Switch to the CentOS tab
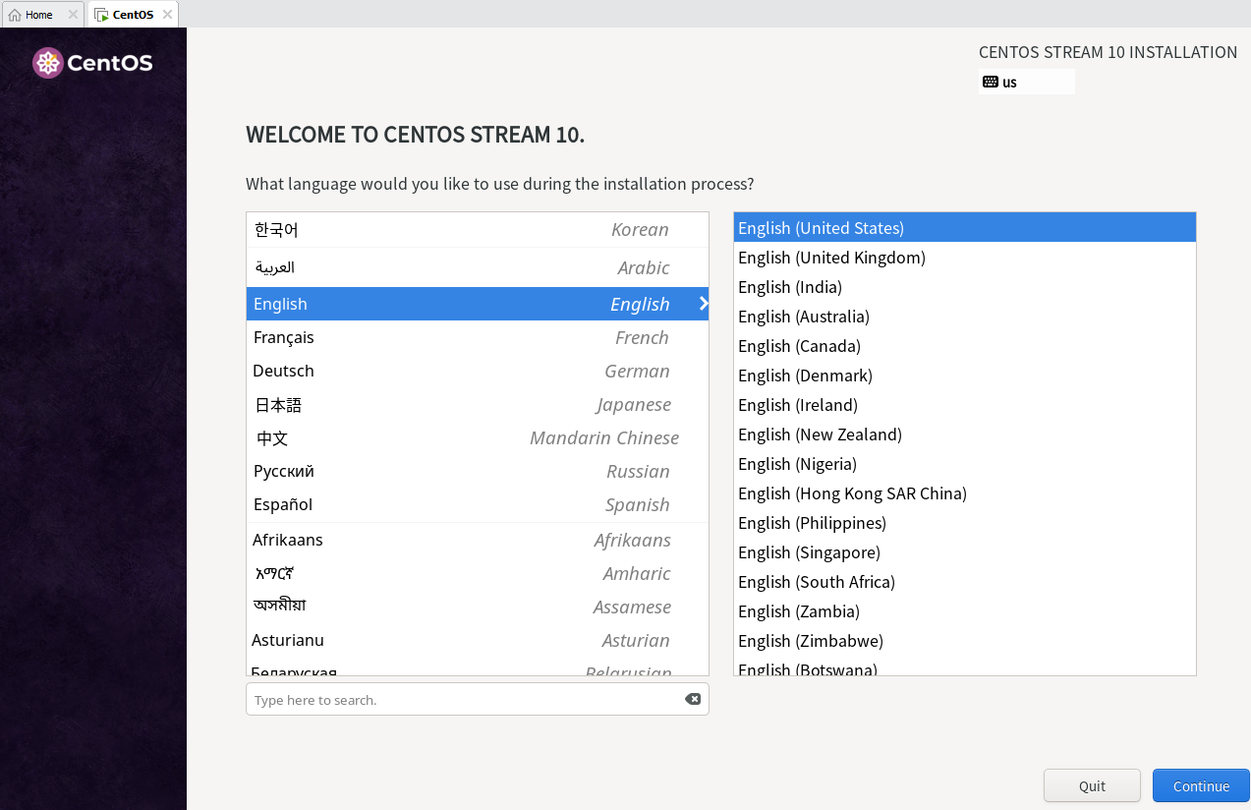Viewport: 1251px width, 810px height. (x=134, y=15)
